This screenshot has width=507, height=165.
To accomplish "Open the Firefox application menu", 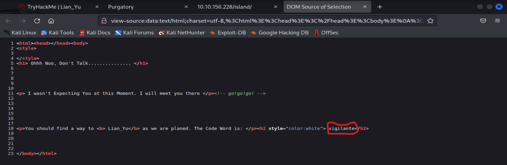I will 497,21.
